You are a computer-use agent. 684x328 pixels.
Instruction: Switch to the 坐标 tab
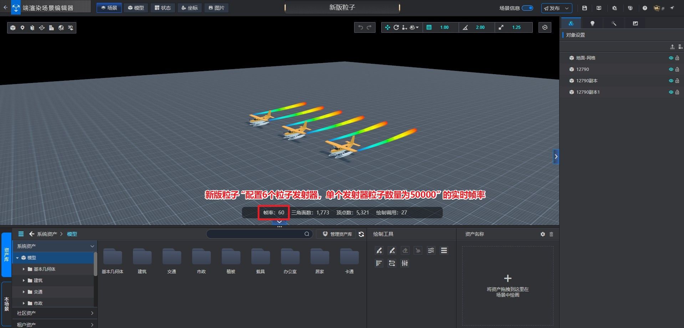[x=190, y=8]
